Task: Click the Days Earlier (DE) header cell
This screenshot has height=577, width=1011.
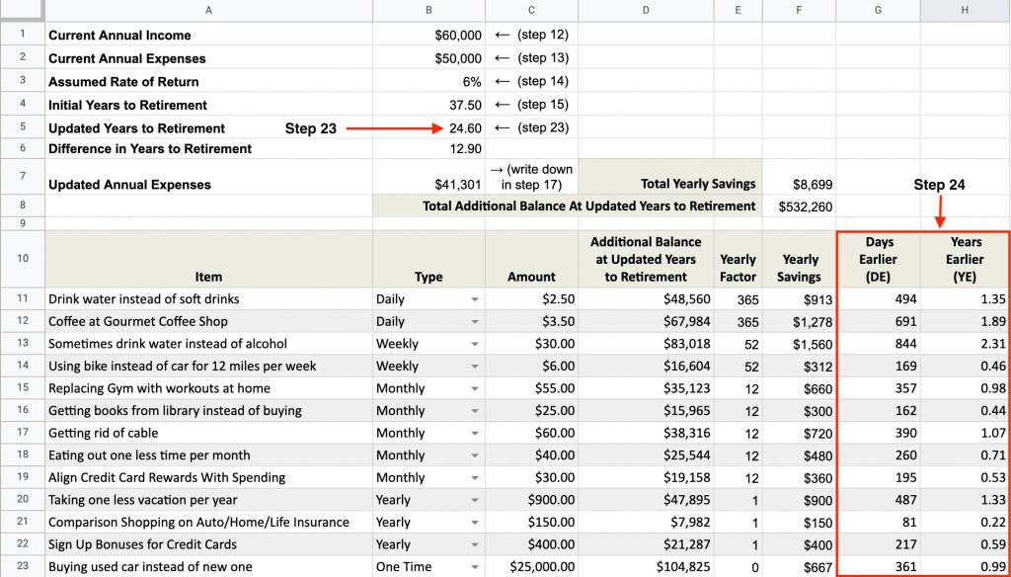Action: coord(877,260)
